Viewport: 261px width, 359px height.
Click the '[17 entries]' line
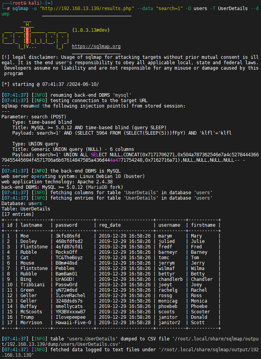(18, 214)
